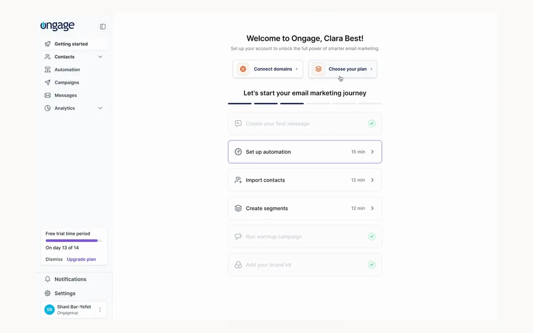The width and height of the screenshot is (533, 333).
Task: Click the add-person icon on Import contacts
Action: 238,180
